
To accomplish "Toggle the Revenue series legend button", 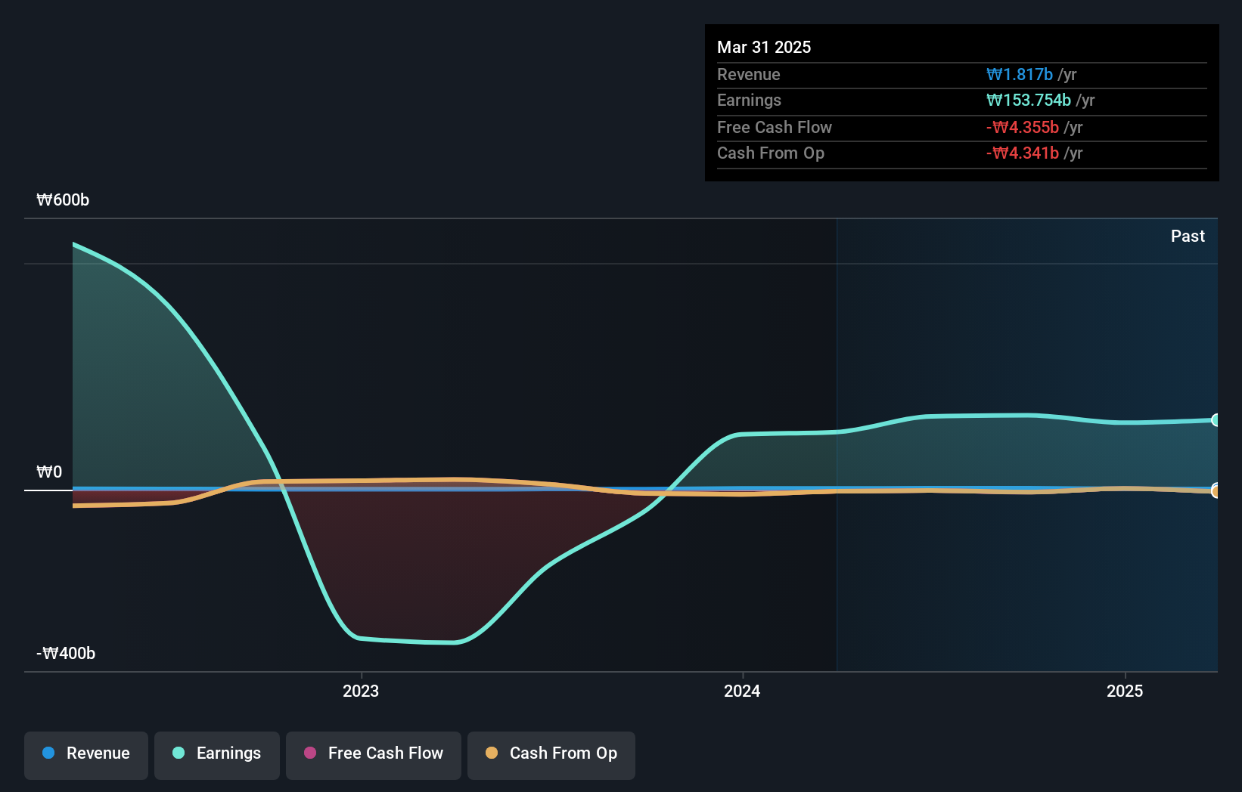I will [86, 755].
